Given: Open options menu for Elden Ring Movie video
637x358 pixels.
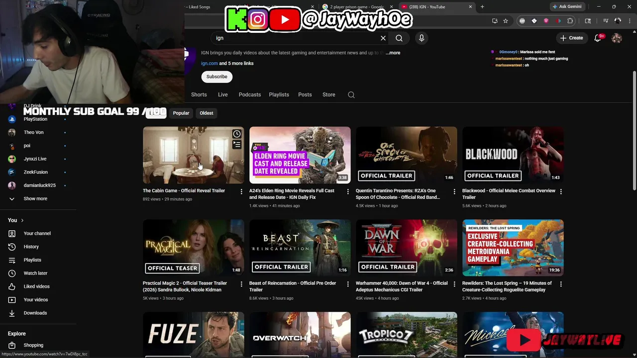Looking at the screenshot, I should pos(348,191).
